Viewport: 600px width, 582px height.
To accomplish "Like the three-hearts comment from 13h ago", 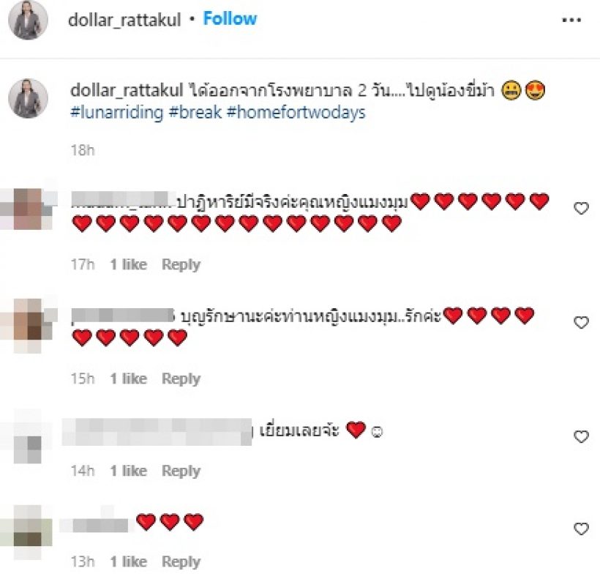I will click(581, 529).
